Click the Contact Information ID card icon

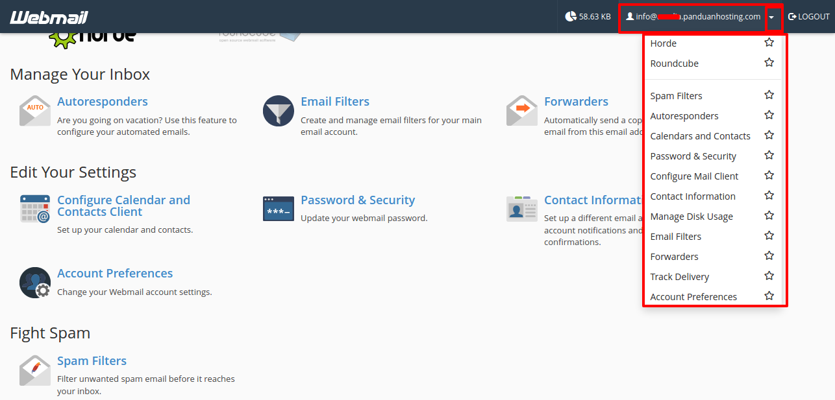[x=521, y=209]
